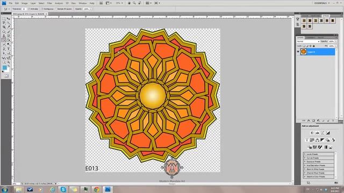Add a Threshold adjustment
344x193 pixels.
coord(320,147)
